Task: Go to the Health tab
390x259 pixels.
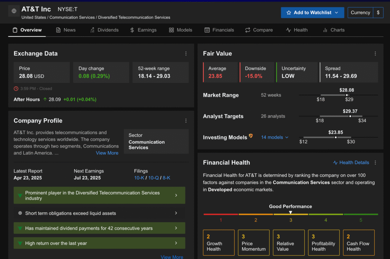Action: pos(297,30)
